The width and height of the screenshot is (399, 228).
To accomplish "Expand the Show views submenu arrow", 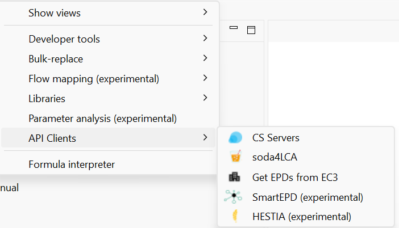I will pos(205,12).
